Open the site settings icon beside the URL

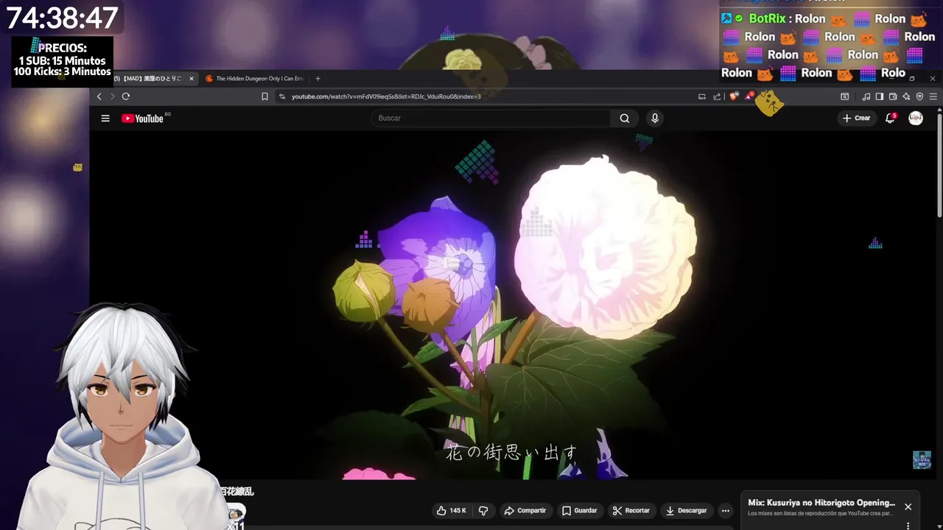(282, 96)
